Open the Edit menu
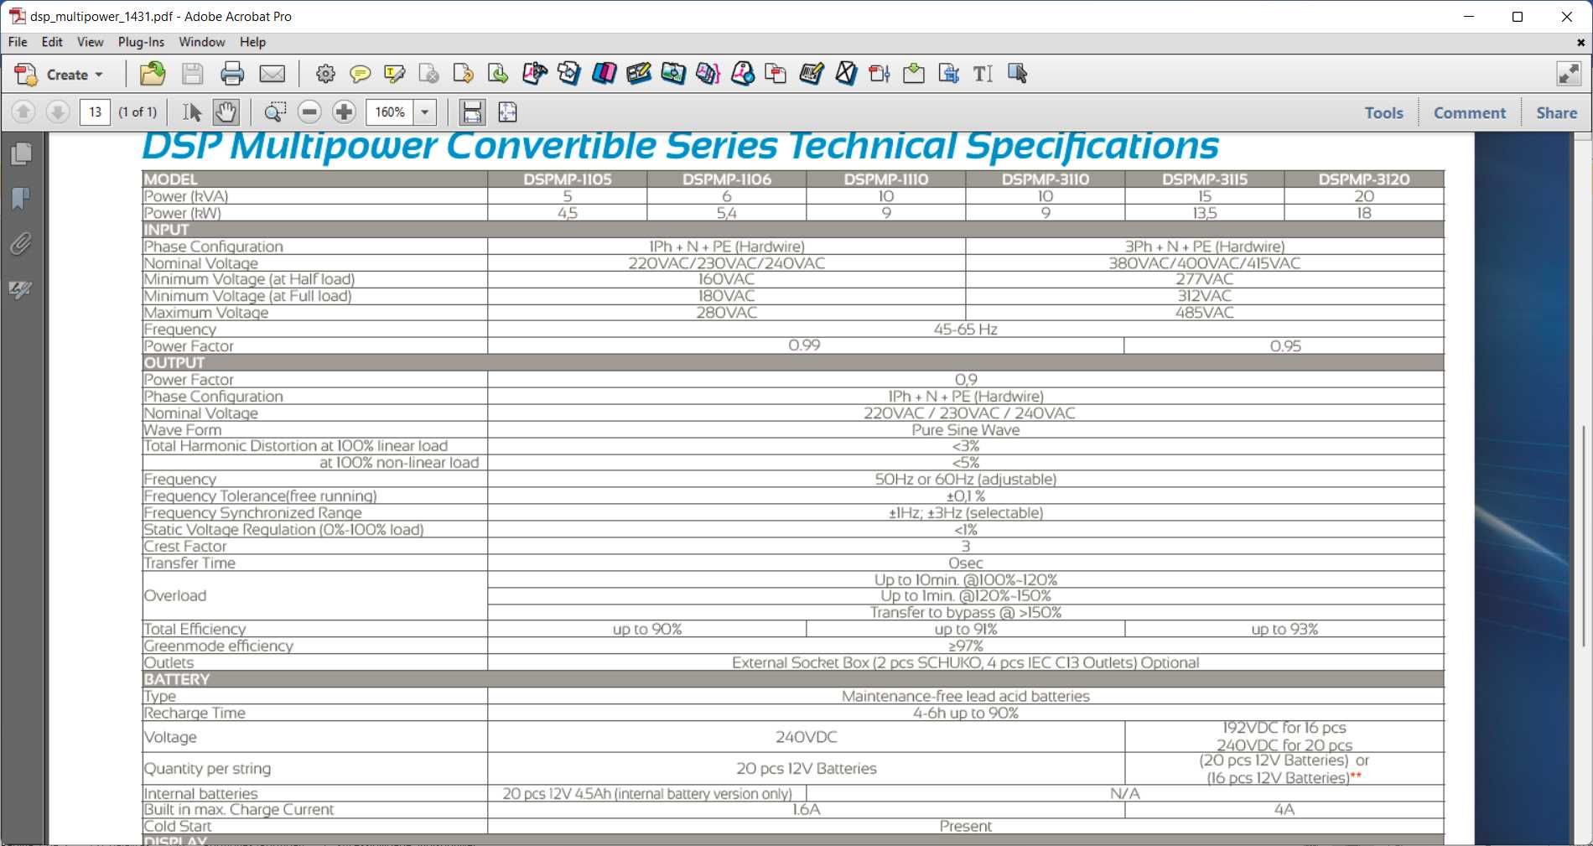1593x846 pixels. pos(52,42)
